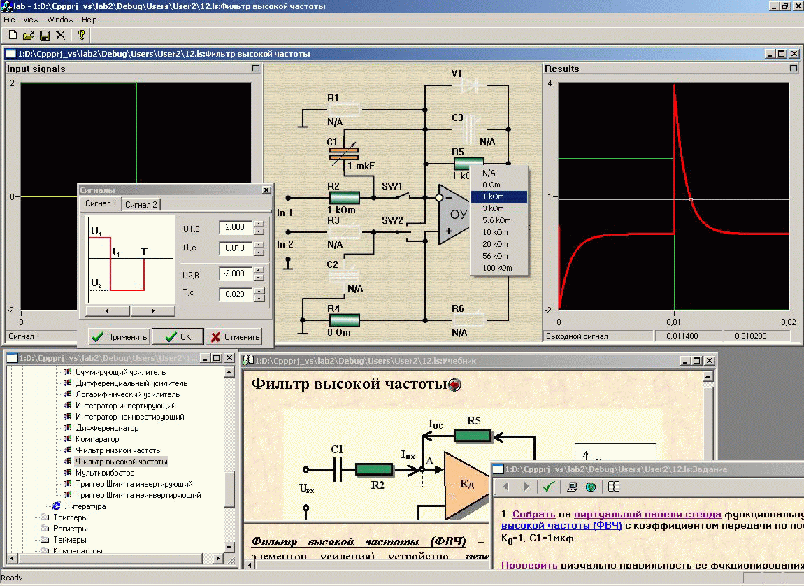Click the green checkmark icon in Задание toolbar
The image size is (804, 586).
[x=549, y=487]
